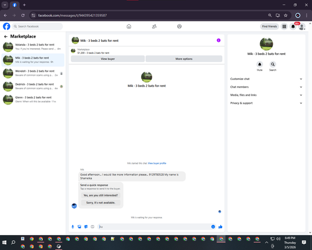Click Mik's message with phone number
312x250 pixels.
point(132,176)
